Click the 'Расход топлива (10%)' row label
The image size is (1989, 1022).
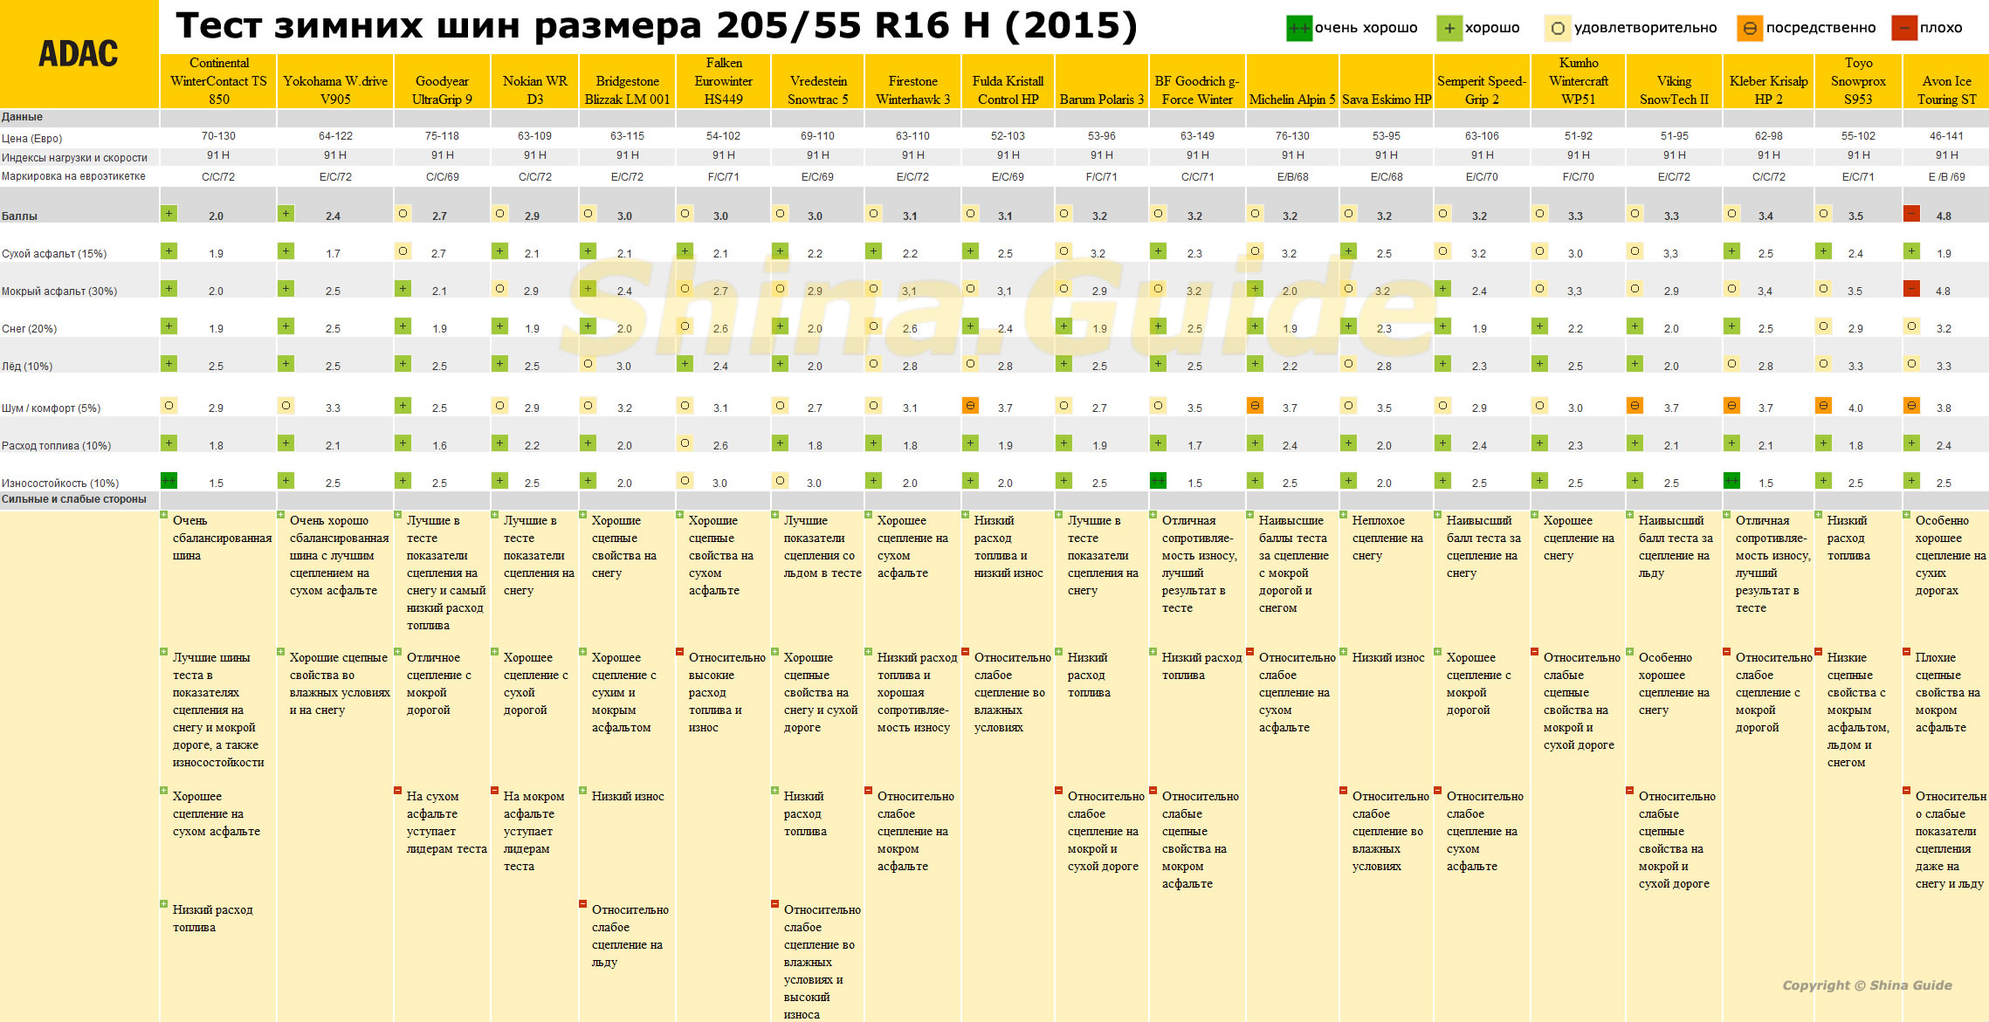tap(56, 446)
